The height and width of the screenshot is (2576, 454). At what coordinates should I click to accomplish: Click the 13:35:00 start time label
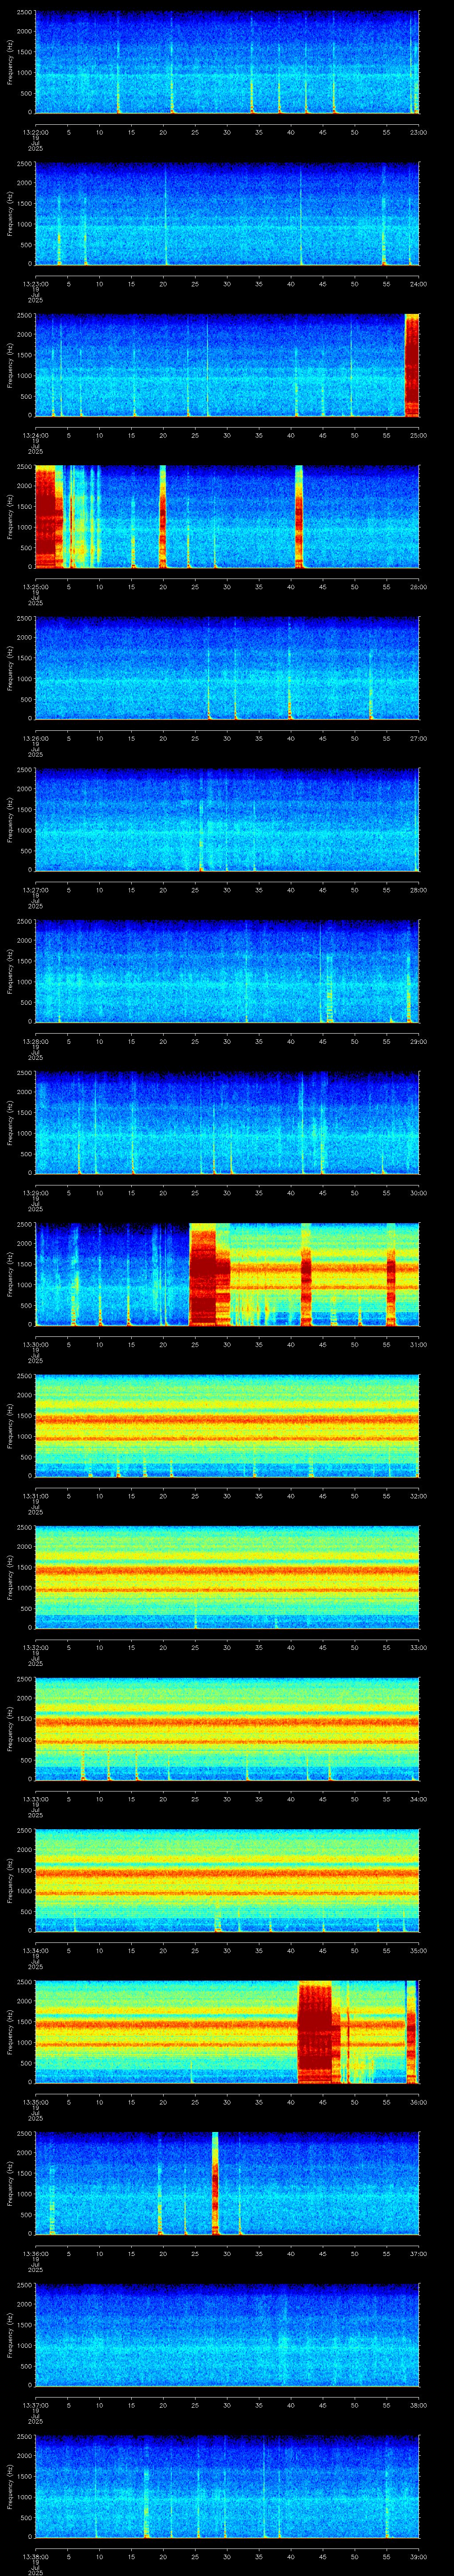[35, 2101]
